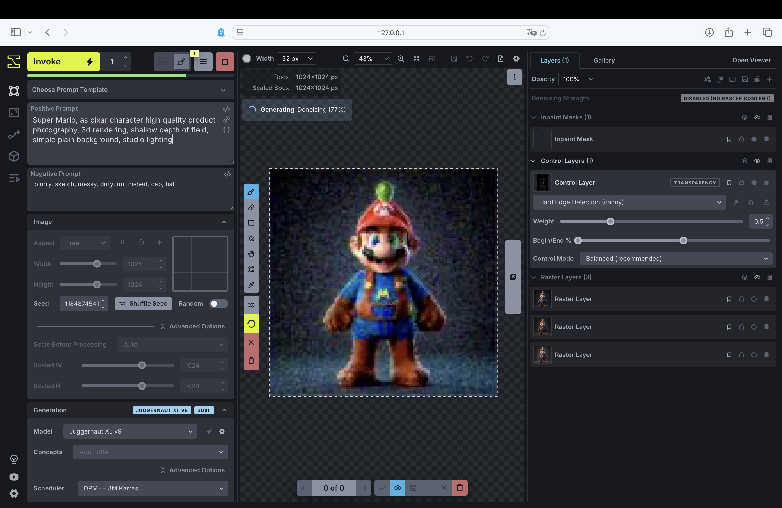Click Open Viewer
This screenshot has height=508, width=782.
pos(751,60)
